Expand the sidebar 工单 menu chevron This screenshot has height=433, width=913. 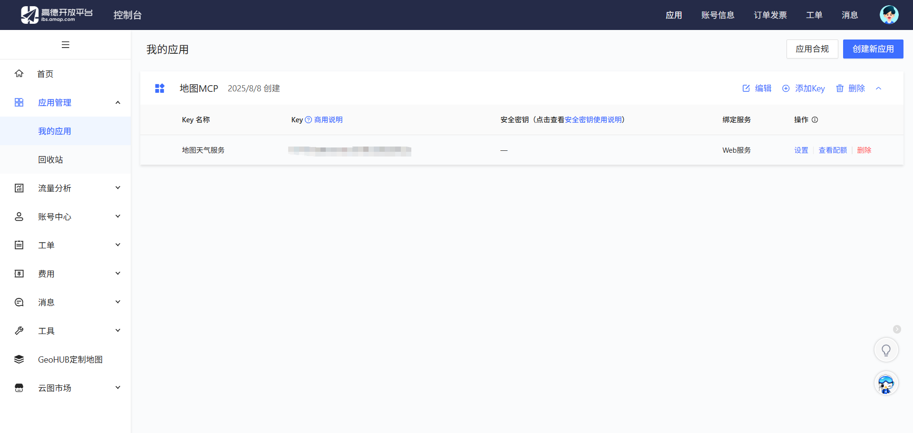[118, 245]
